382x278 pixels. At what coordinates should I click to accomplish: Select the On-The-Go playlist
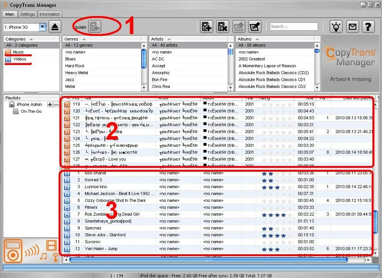point(31,111)
